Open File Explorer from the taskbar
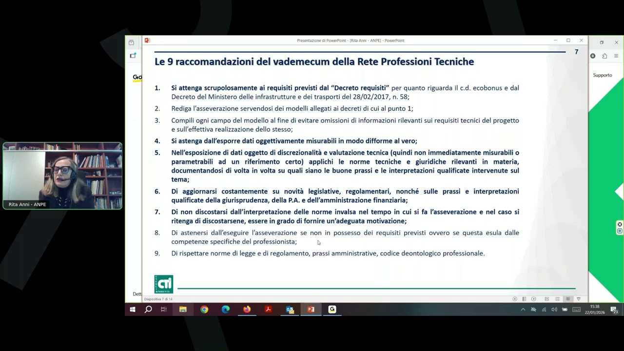 [x=183, y=310]
